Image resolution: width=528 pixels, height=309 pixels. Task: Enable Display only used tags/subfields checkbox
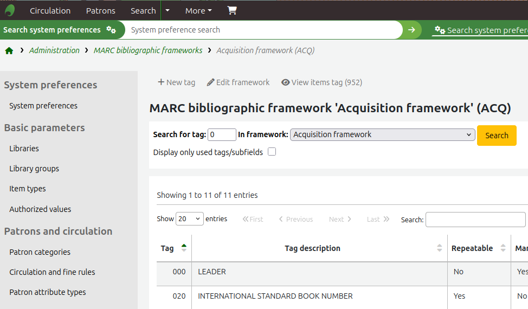[x=272, y=152]
